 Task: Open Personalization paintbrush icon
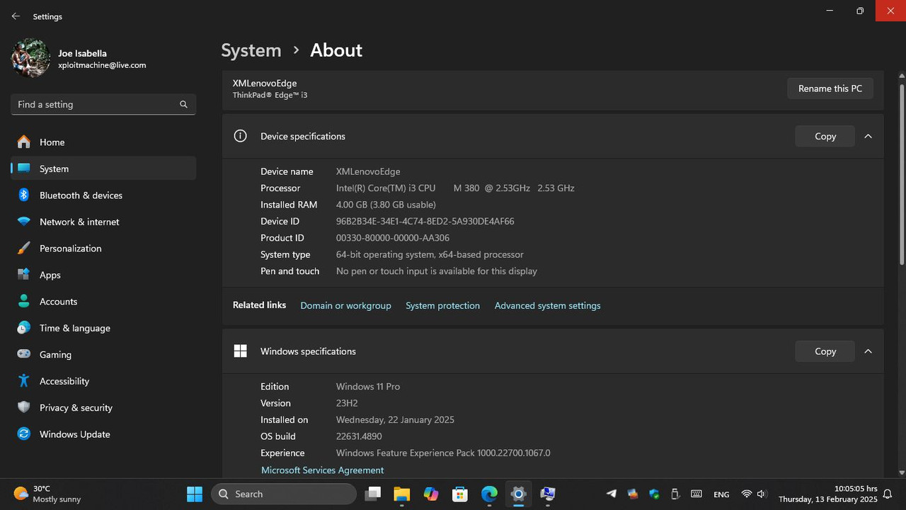coord(23,249)
